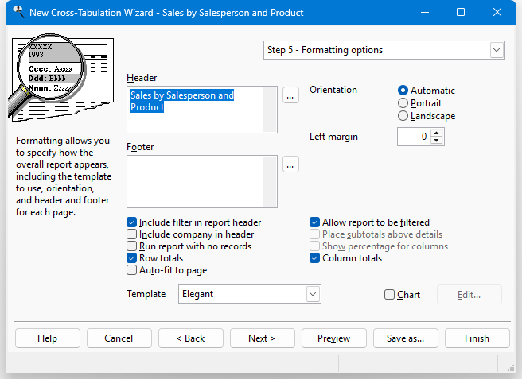
Task: Select Automatic orientation radio button
Action: pos(403,91)
